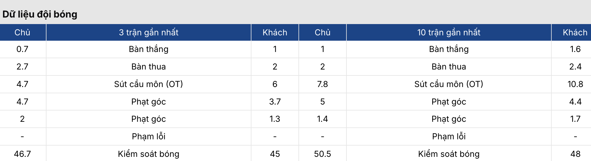This screenshot has height=161, width=591.
Task: Click the 2.4 away goals conceded value
Action: (x=575, y=67)
